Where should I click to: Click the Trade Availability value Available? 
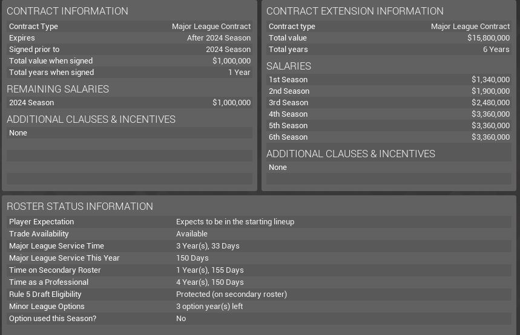pyautogui.click(x=192, y=233)
